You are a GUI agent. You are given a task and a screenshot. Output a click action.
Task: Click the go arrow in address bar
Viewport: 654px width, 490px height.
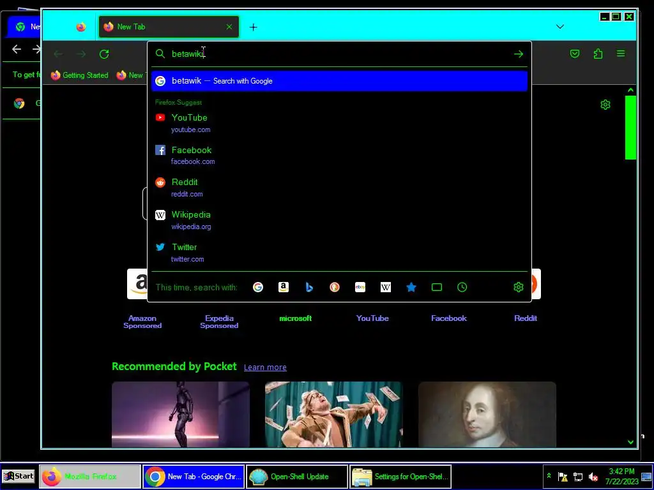tap(519, 54)
